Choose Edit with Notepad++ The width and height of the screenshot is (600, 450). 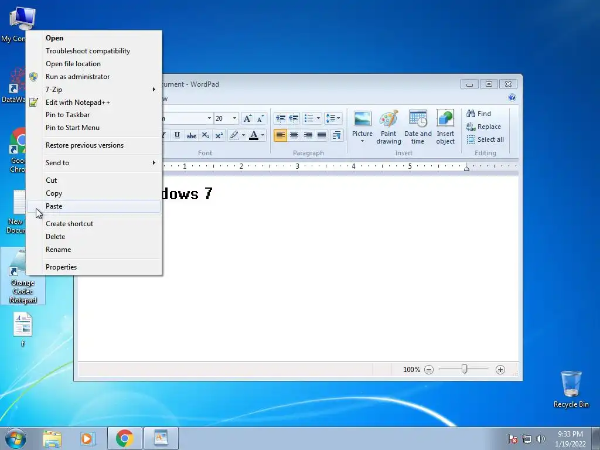pos(94,102)
